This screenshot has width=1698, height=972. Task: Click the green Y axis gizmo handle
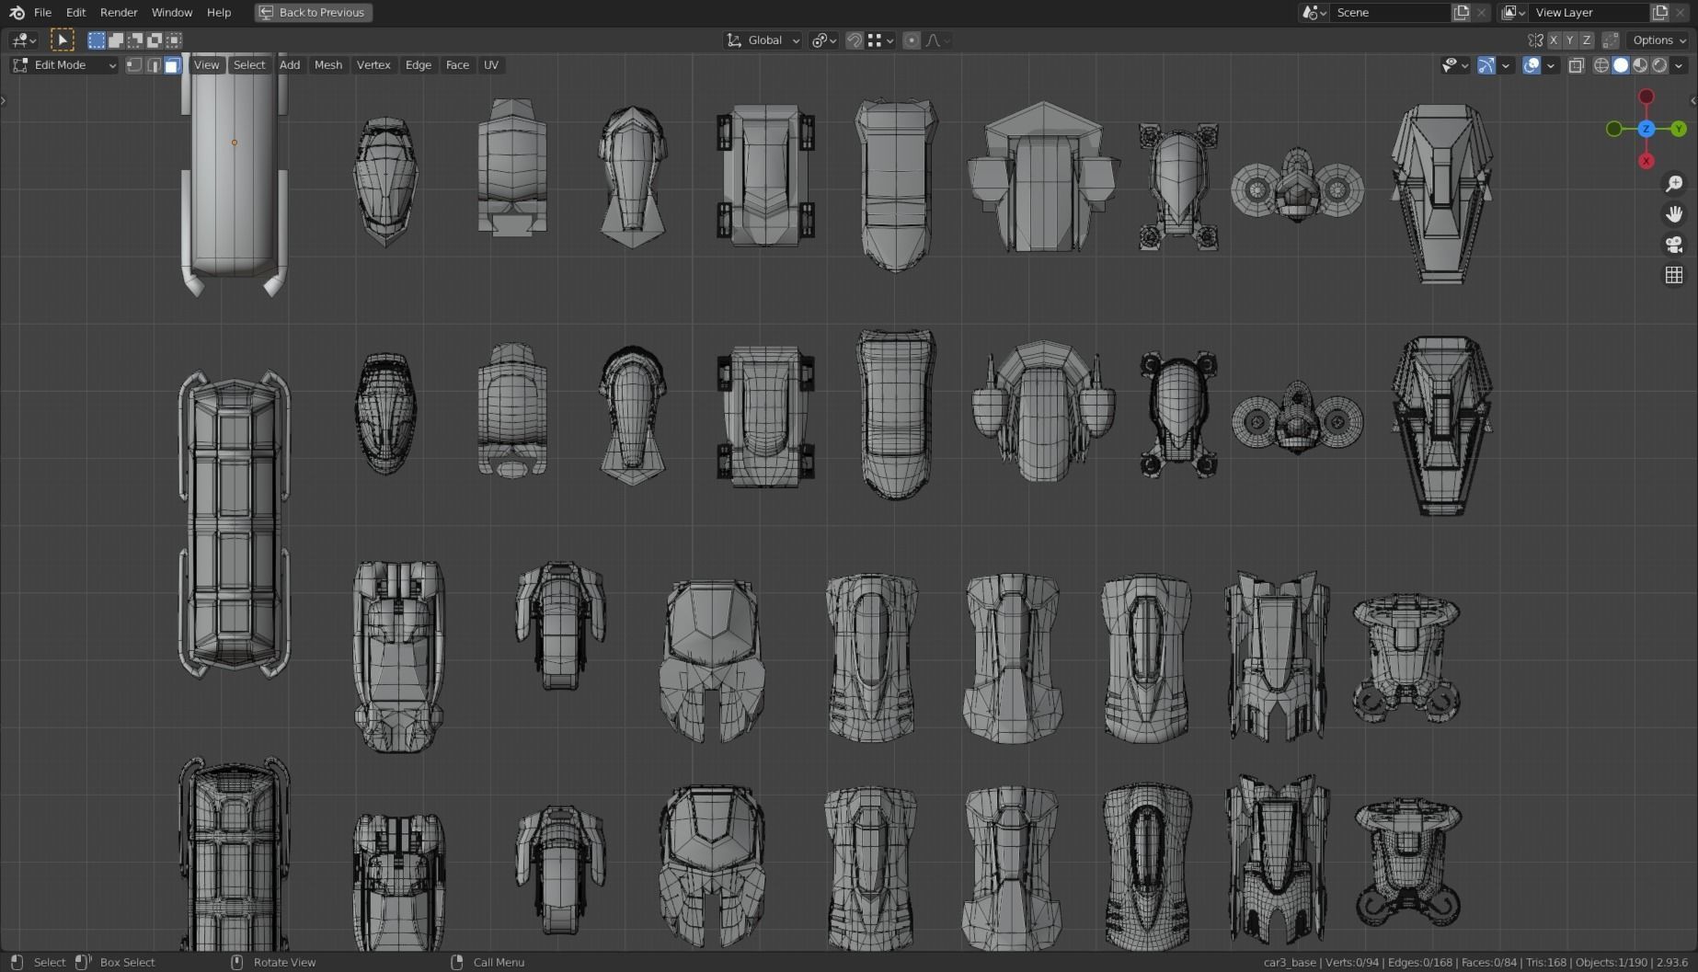[1679, 129]
